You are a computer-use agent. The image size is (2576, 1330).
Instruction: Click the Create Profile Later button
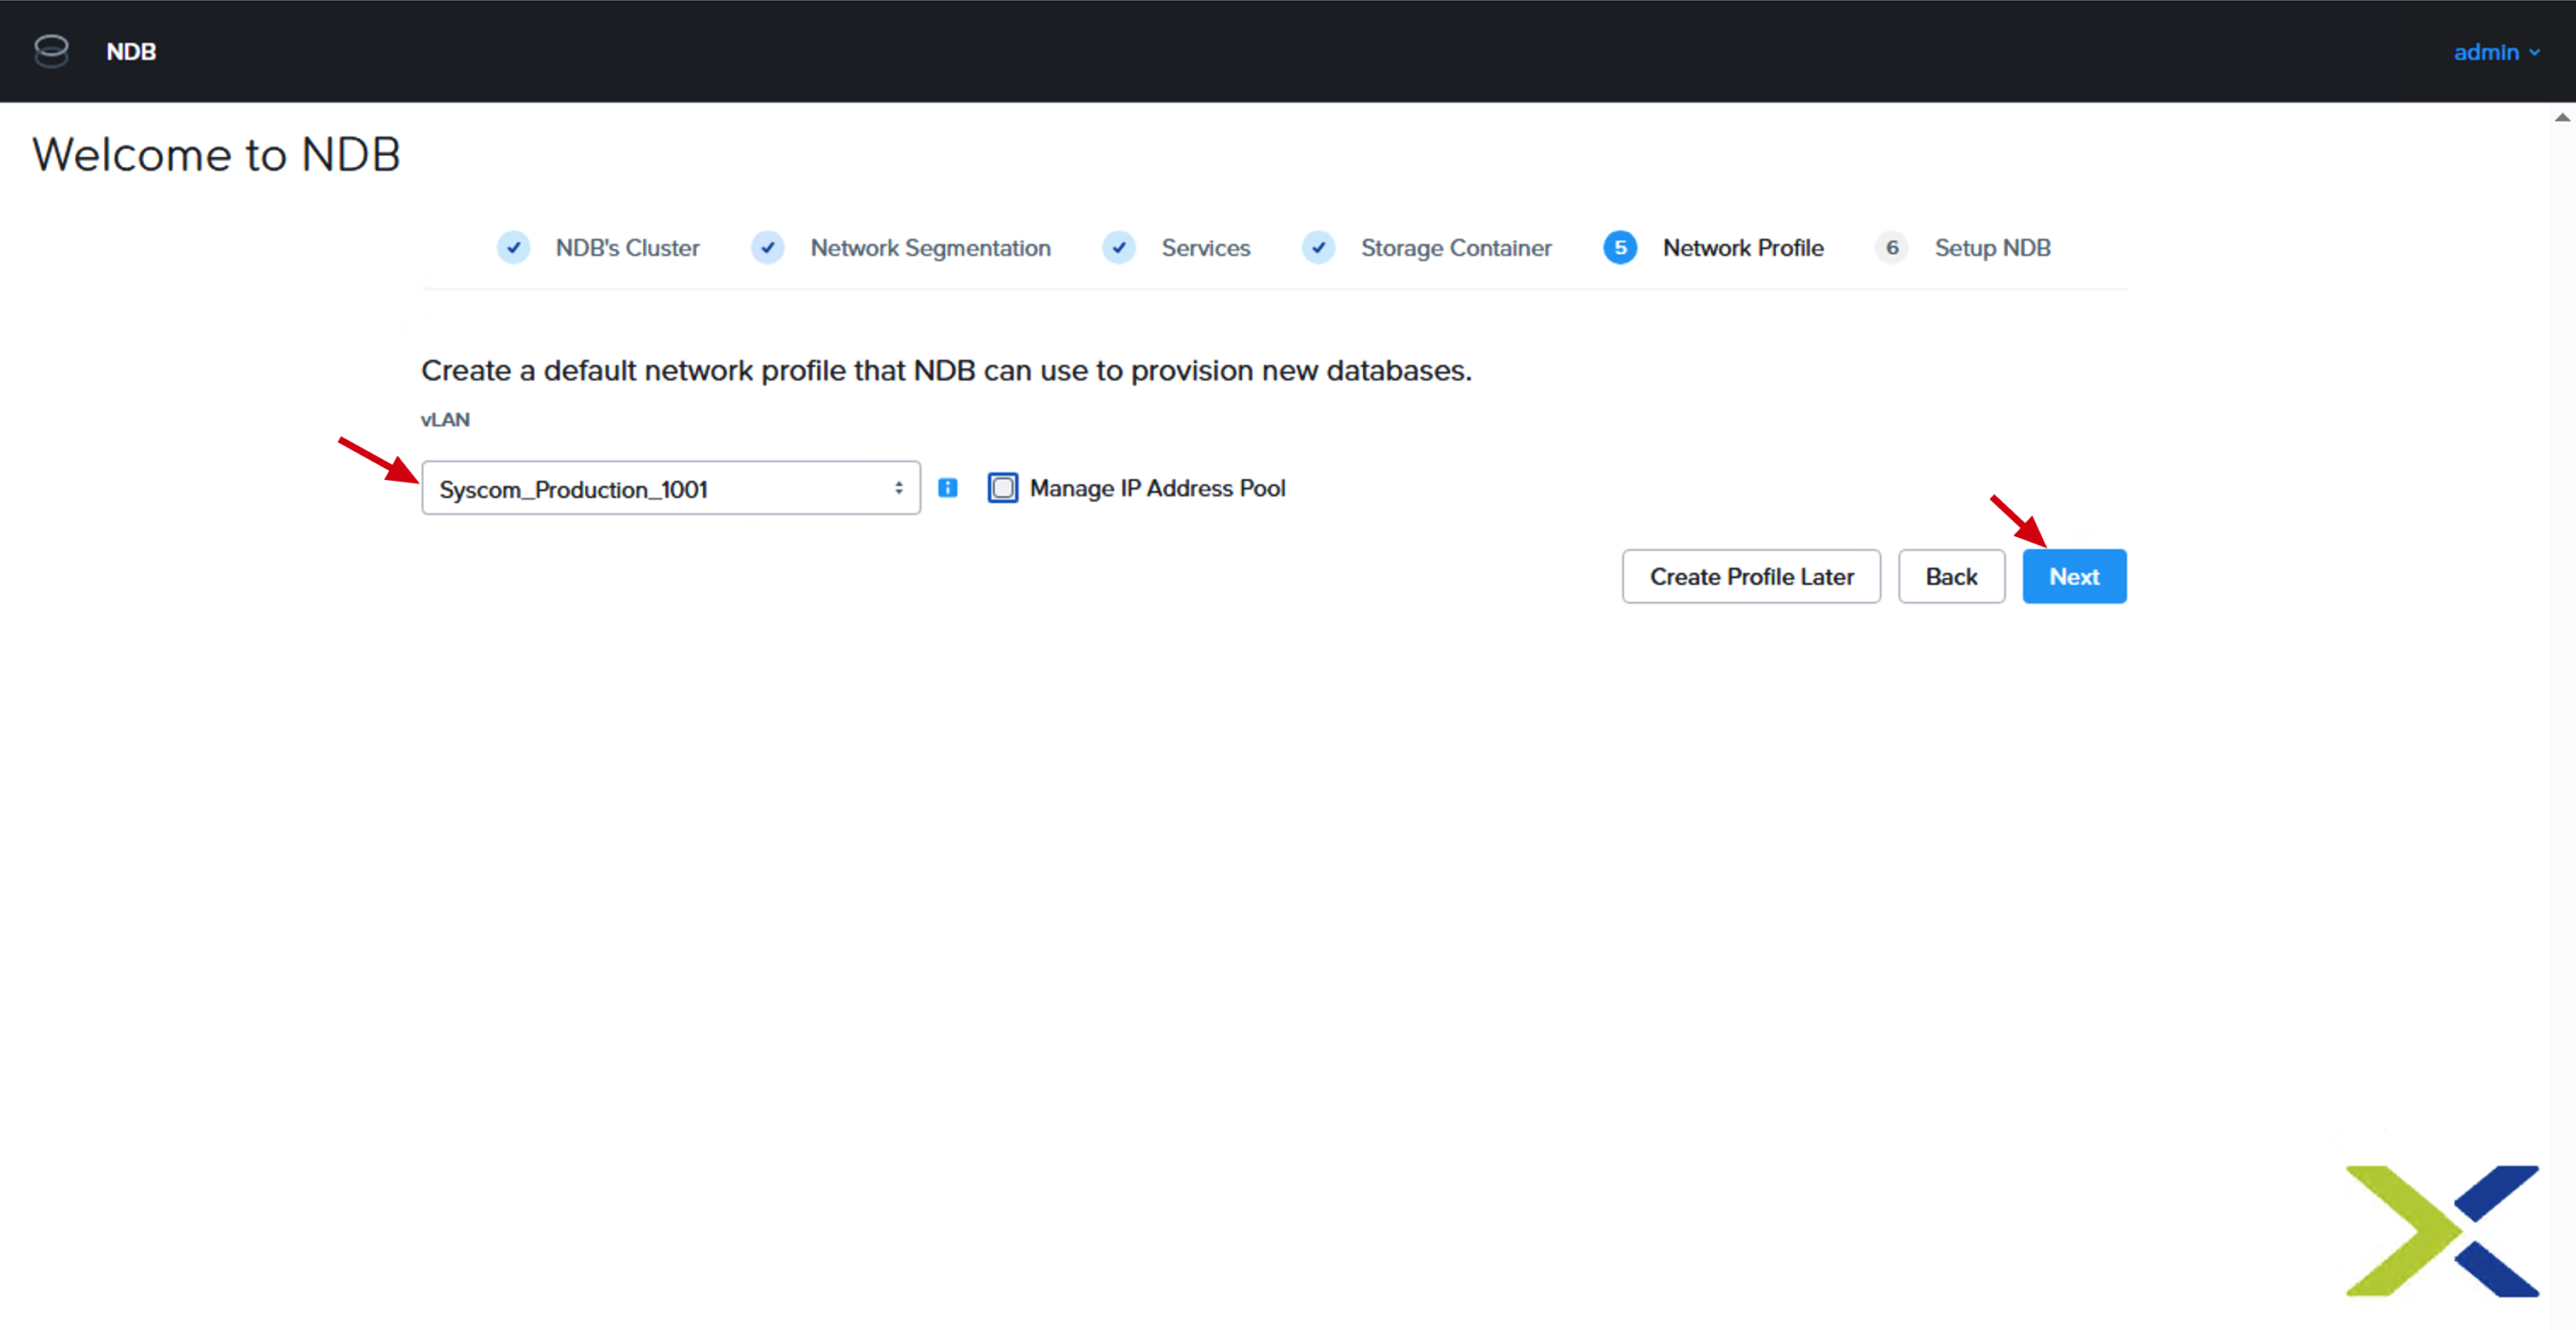[1751, 576]
